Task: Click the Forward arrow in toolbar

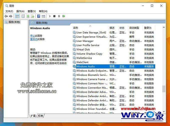Action: click(x=10, y=16)
